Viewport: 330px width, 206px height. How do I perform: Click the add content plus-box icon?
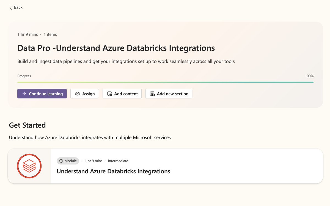click(109, 94)
